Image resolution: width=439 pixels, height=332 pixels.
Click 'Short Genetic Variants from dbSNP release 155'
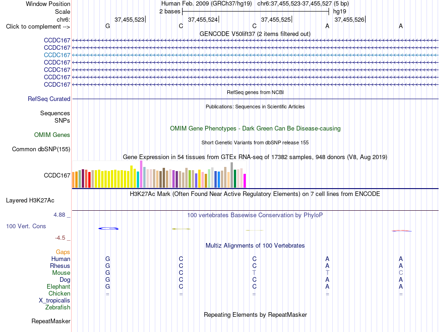coord(255,142)
